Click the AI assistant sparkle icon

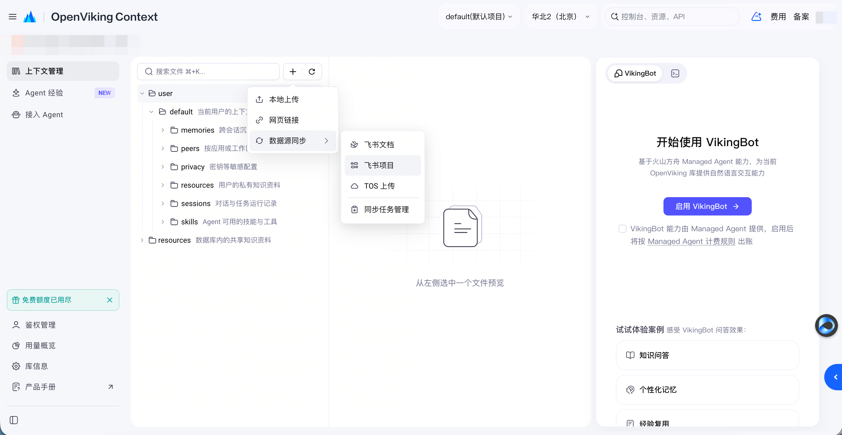[x=756, y=17]
